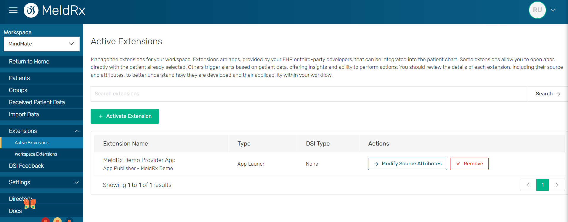Open the Import Data page
This screenshot has height=222, width=568.
[x=41, y=115]
